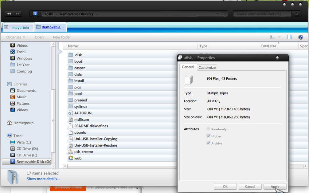This screenshot has height=193, width=309.
Task: Click OK in Properties dialog
Action: click(225, 186)
